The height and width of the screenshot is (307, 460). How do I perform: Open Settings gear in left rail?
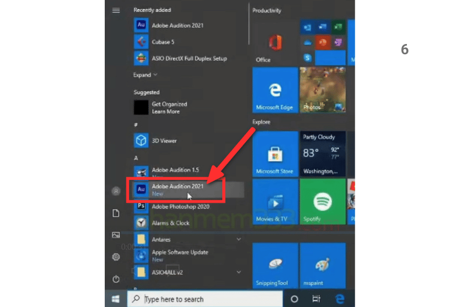coord(116,257)
